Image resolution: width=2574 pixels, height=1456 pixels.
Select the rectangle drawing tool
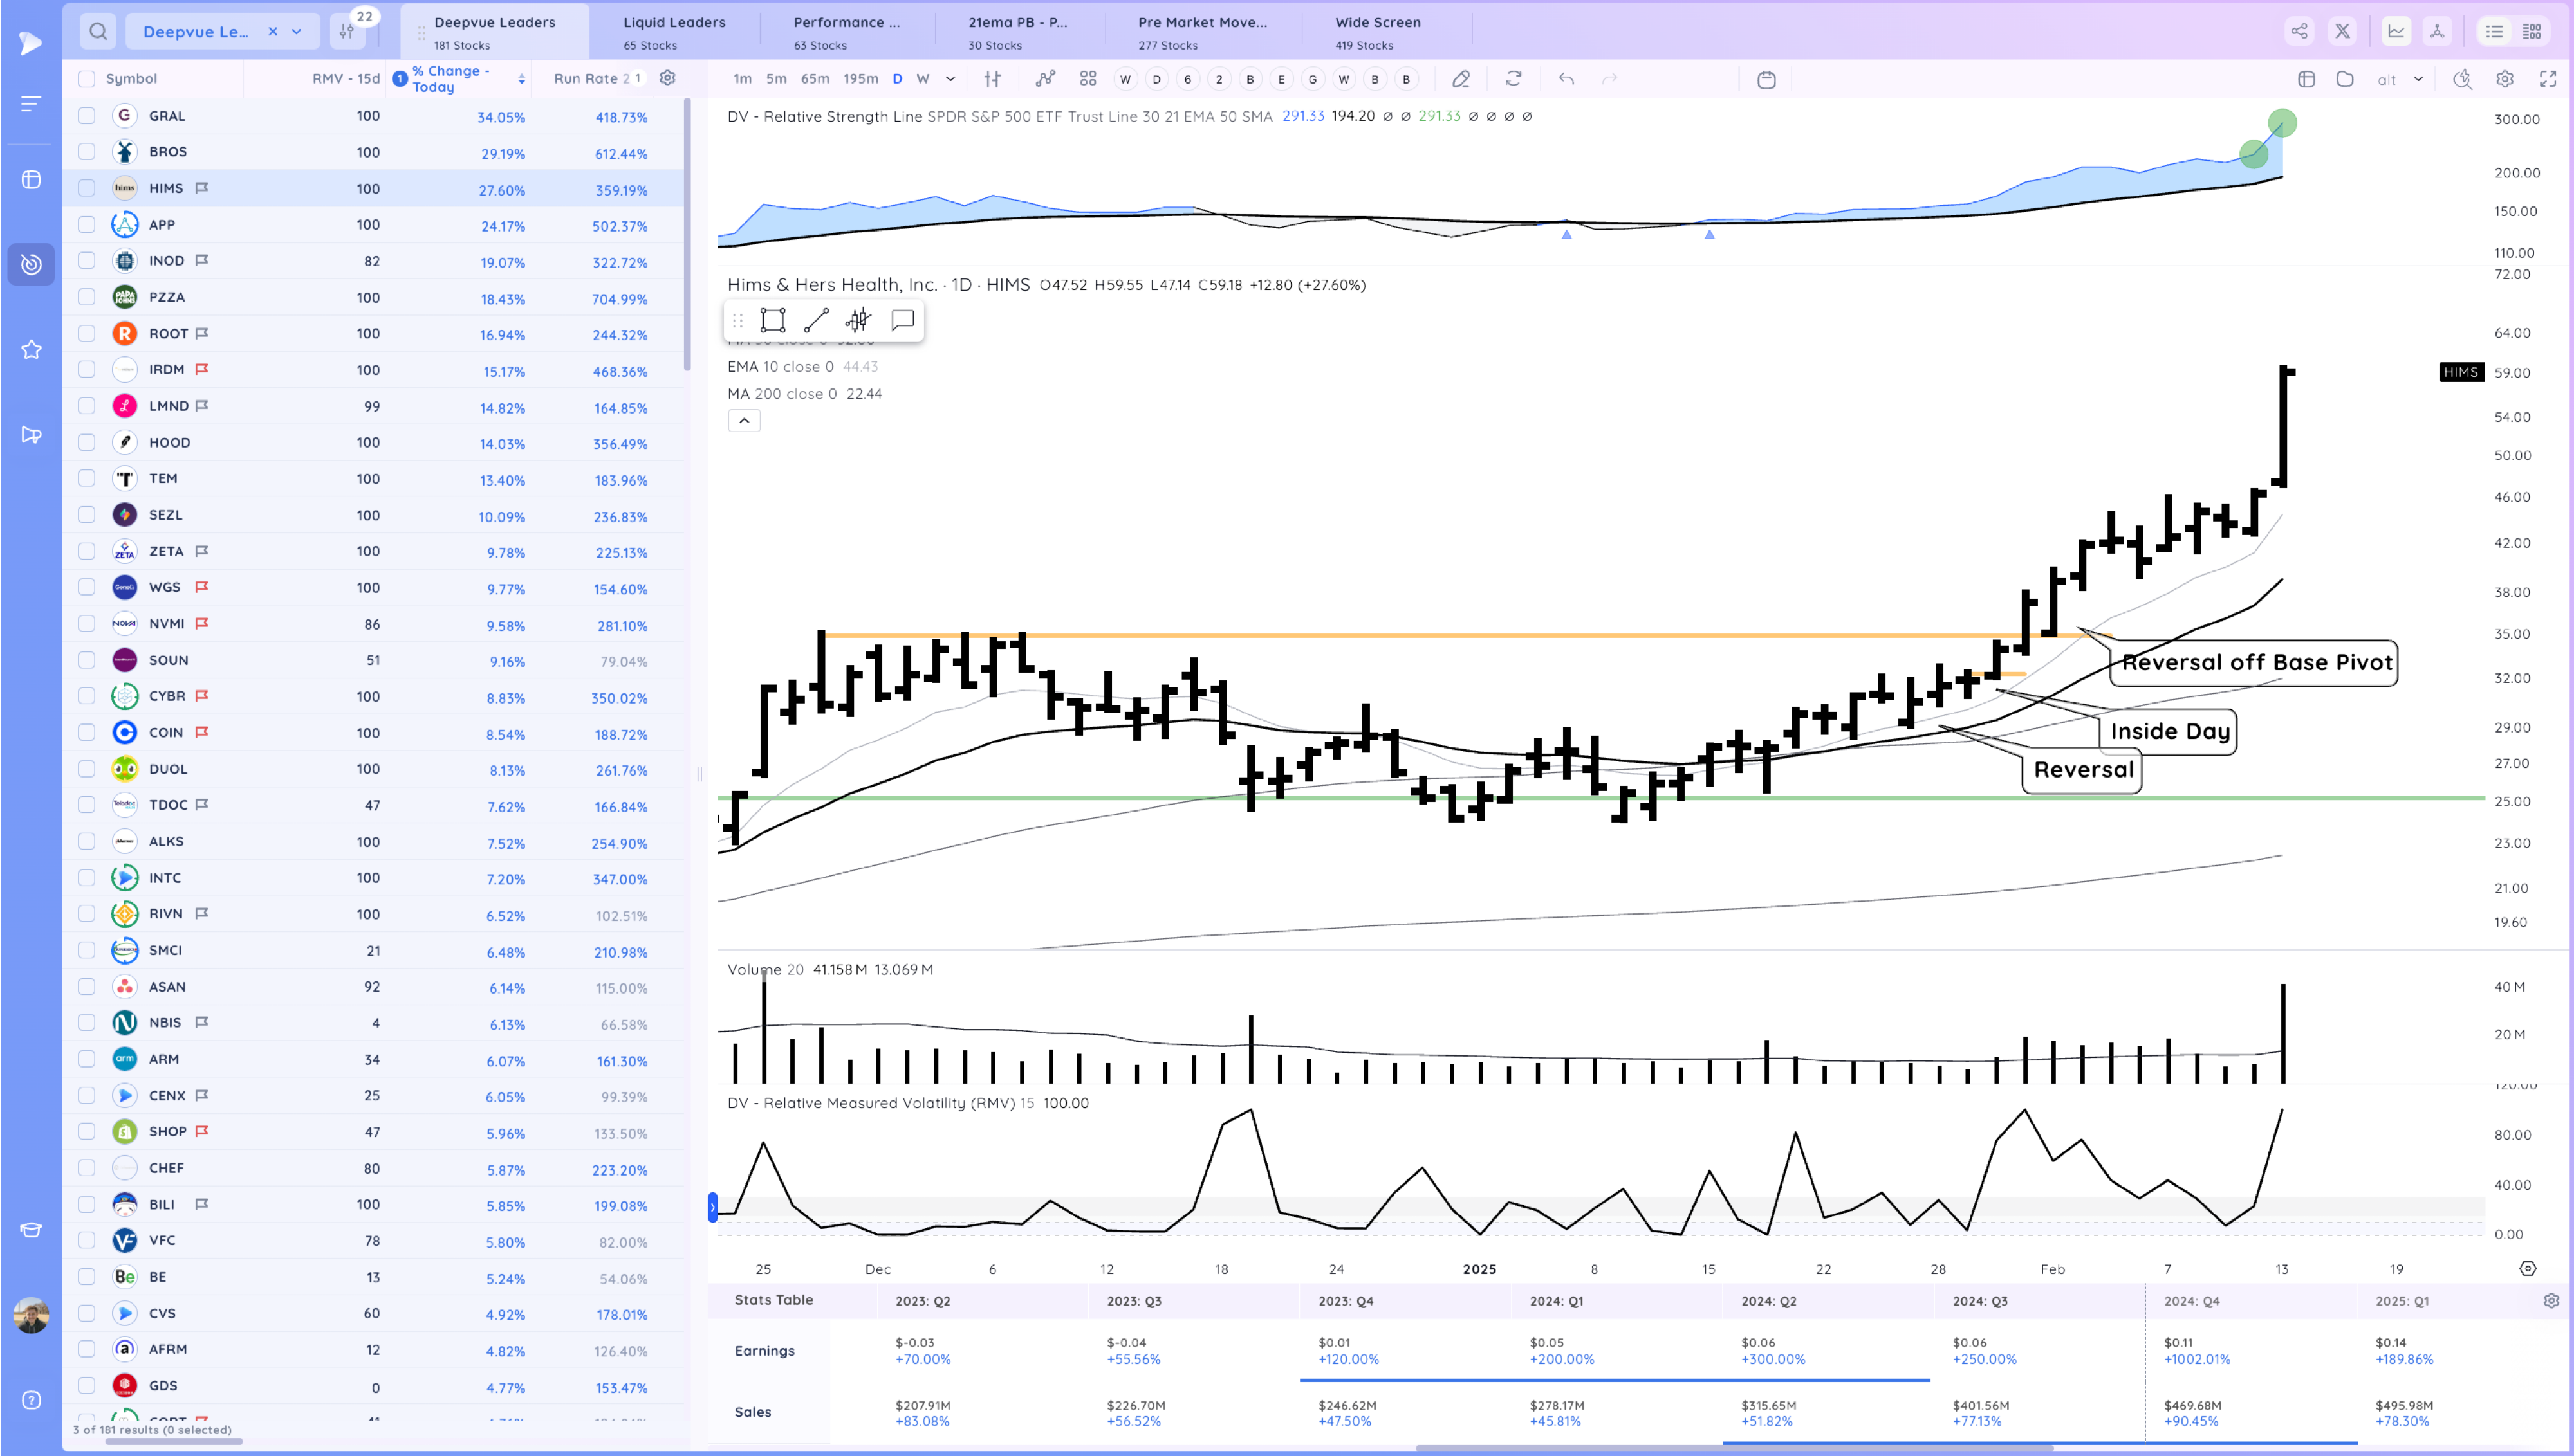pyautogui.click(x=772, y=320)
